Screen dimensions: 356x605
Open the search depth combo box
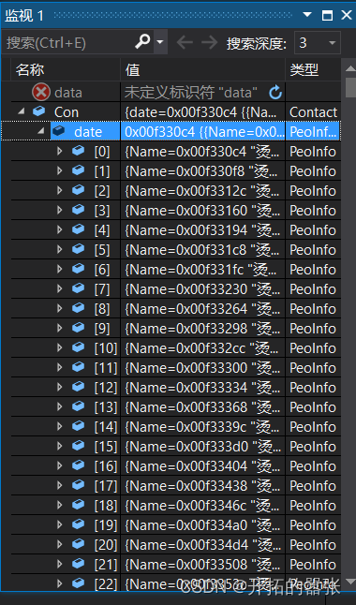point(318,42)
